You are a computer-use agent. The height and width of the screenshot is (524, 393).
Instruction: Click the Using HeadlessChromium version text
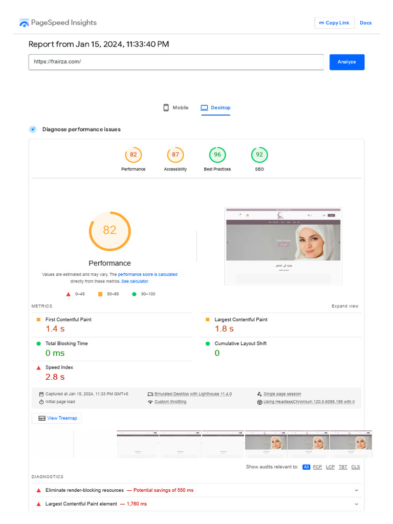coord(309,402)
